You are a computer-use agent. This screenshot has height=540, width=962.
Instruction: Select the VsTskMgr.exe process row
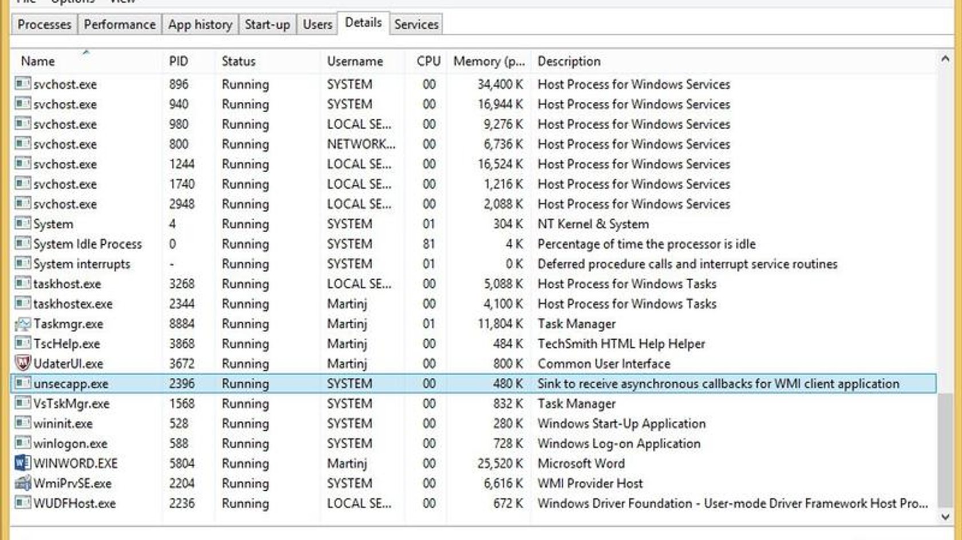click(x=474, y=403)
